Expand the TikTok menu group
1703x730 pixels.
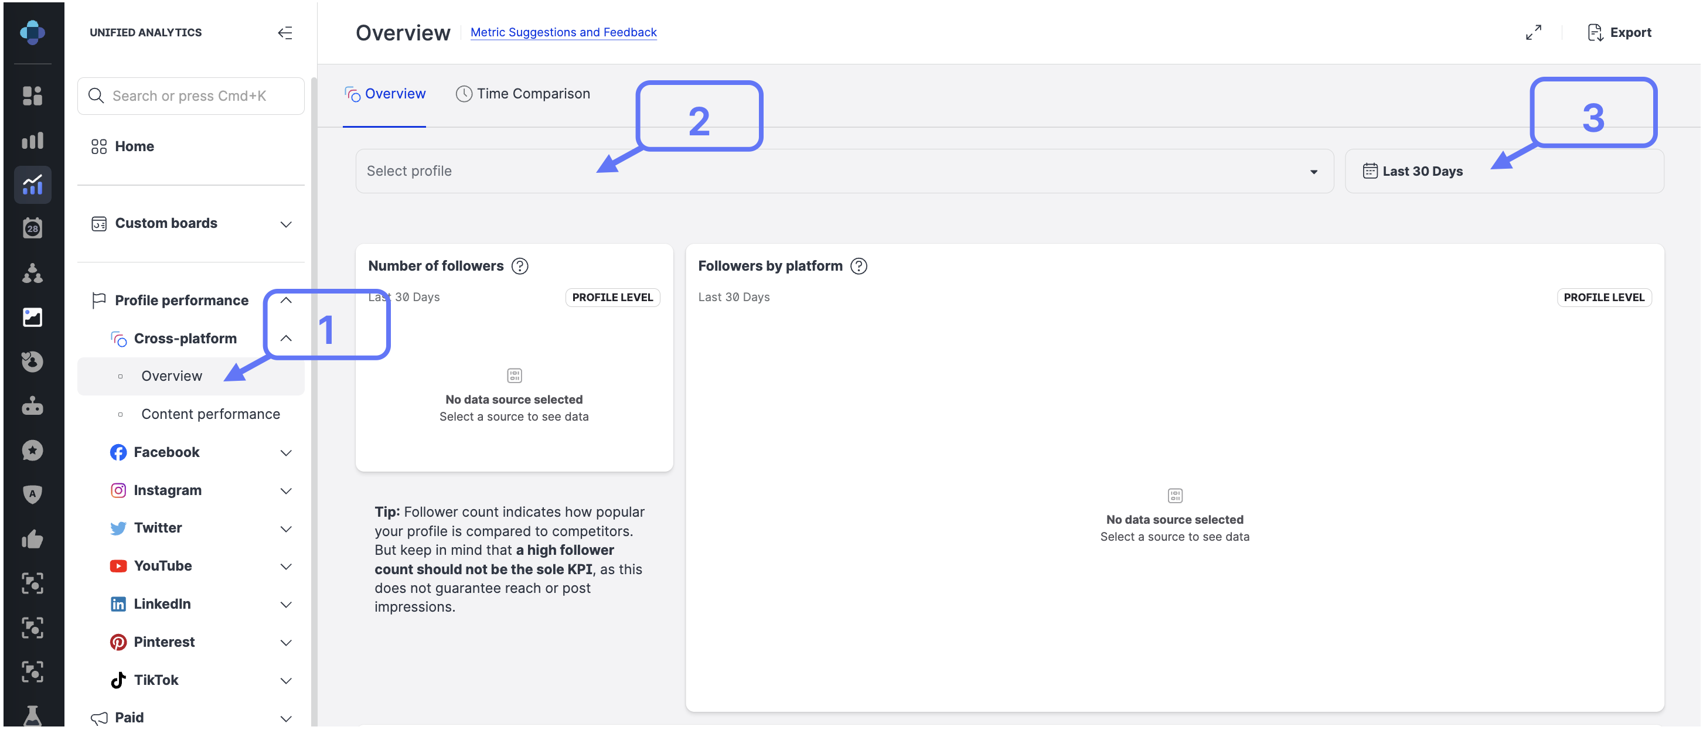click(x=285, y=680)
